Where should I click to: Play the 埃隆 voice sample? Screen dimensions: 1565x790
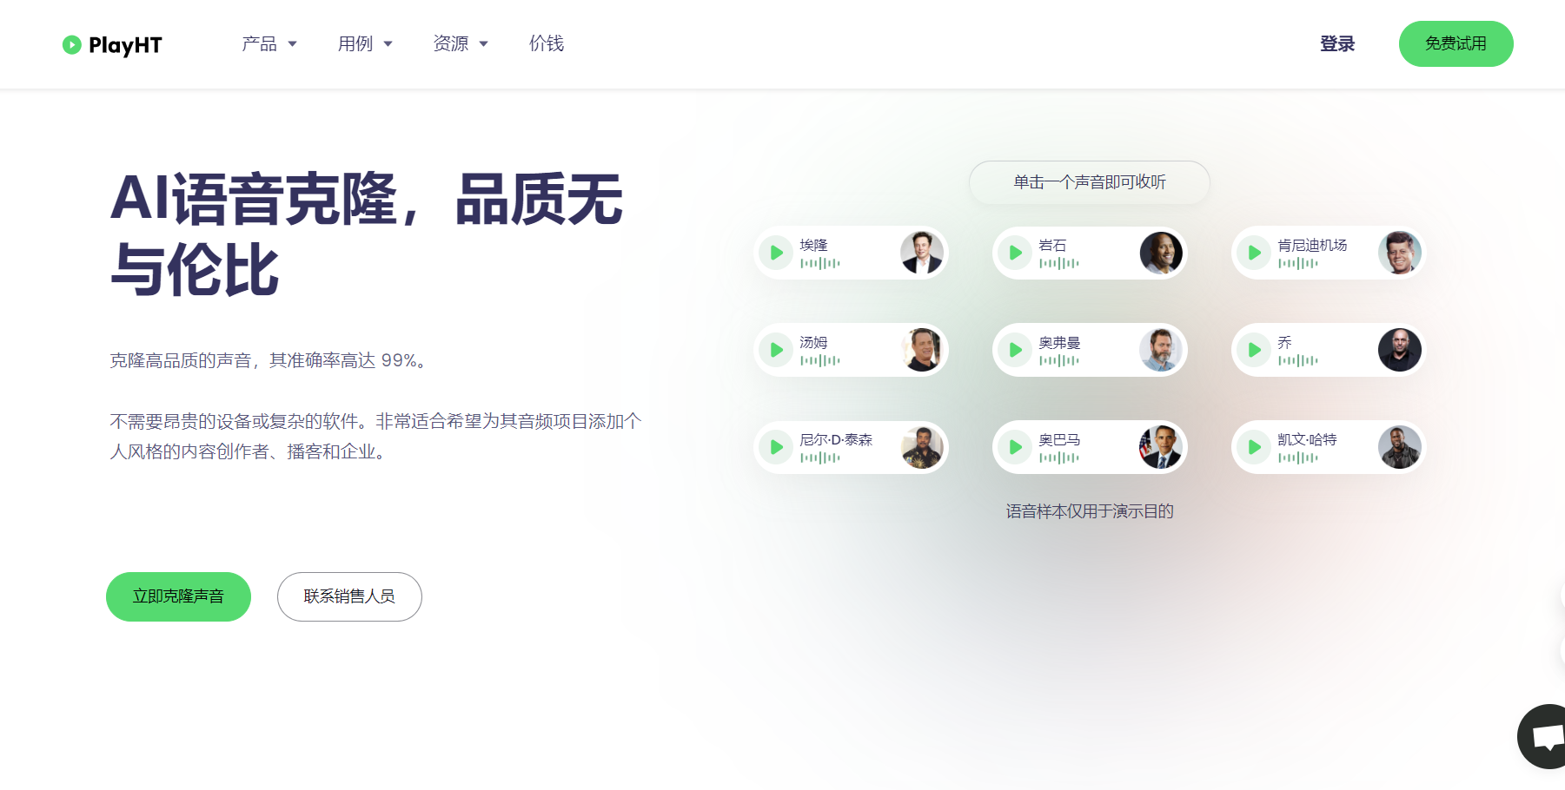click(x=776, y=253)
